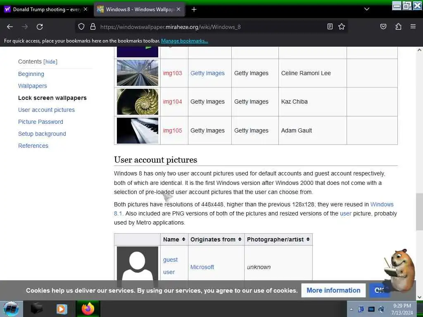Open the img103 tunnel thumbnail
The height and width of the screenshot is (317, 423).
pos(138,73)
